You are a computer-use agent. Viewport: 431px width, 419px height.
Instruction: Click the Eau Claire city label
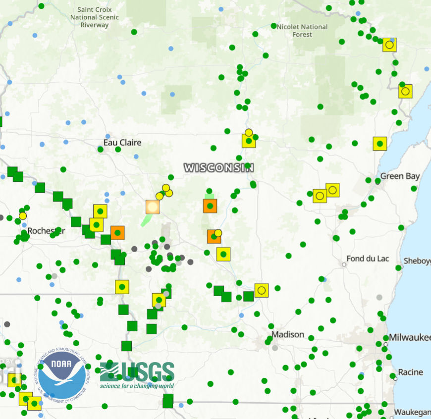point(122,142)
